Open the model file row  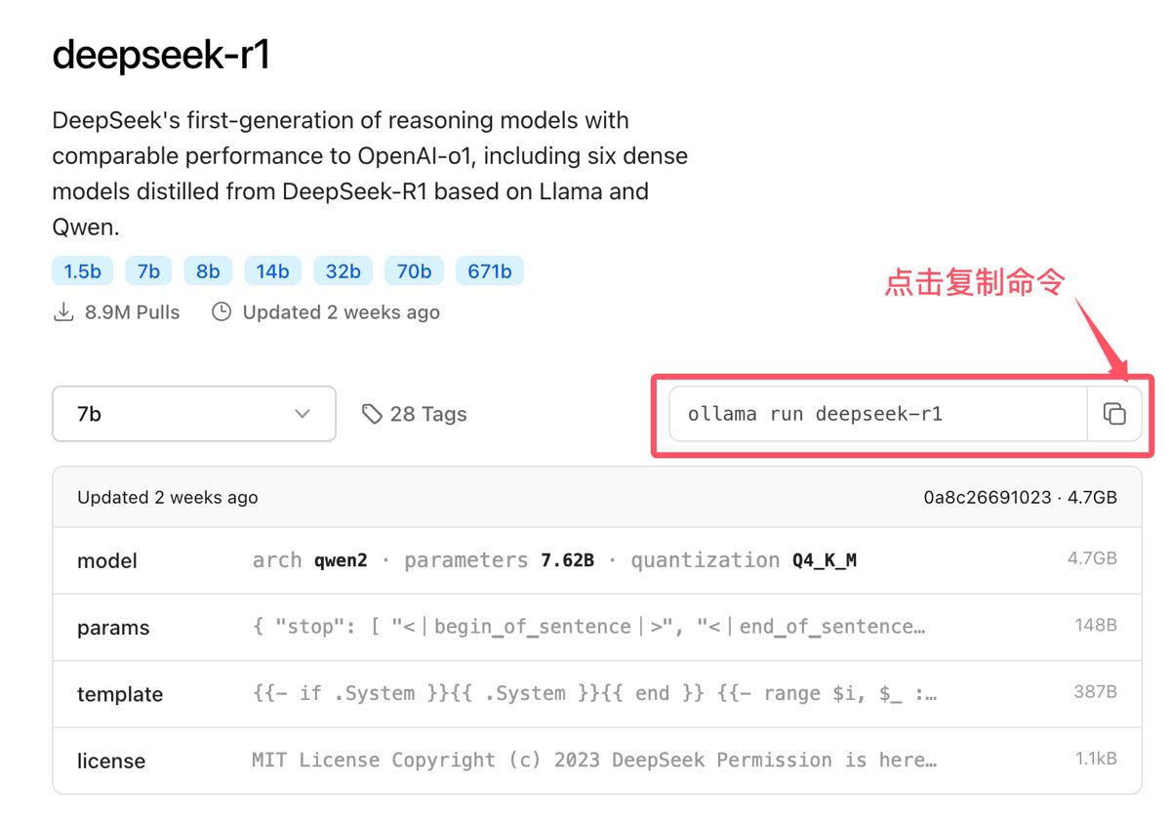596,560
